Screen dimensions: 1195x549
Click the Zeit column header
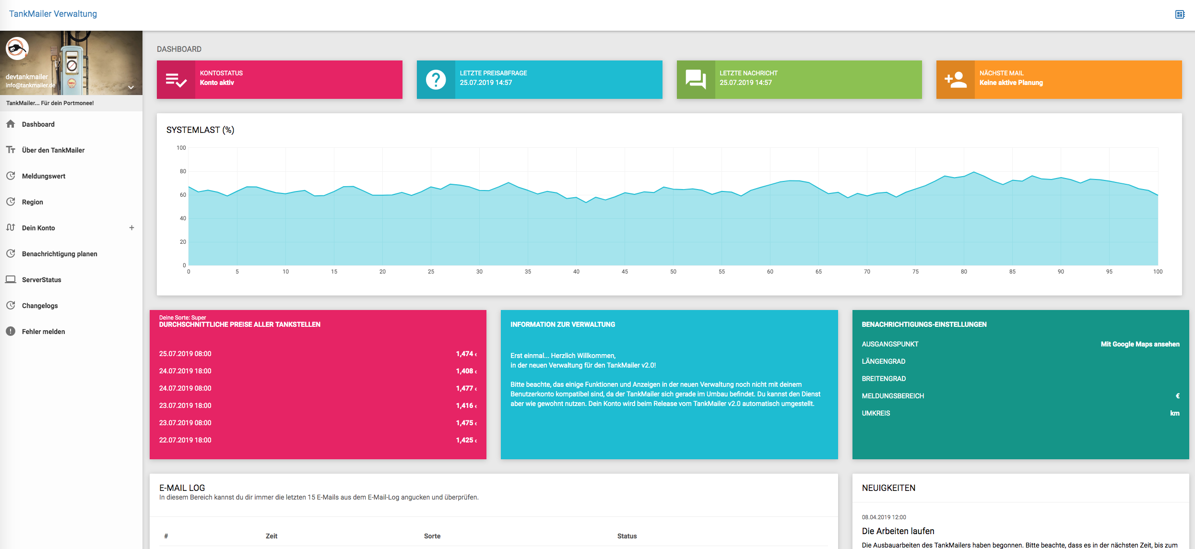pos(272,536)
